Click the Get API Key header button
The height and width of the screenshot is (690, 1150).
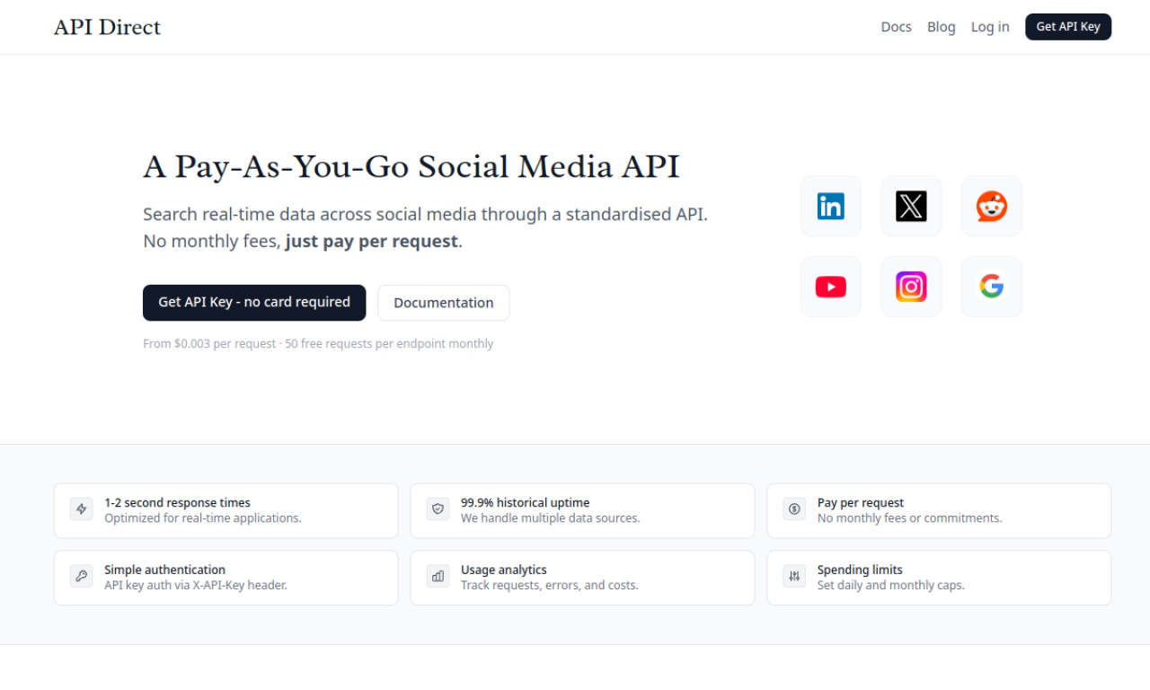click(x=1068, y=26)
